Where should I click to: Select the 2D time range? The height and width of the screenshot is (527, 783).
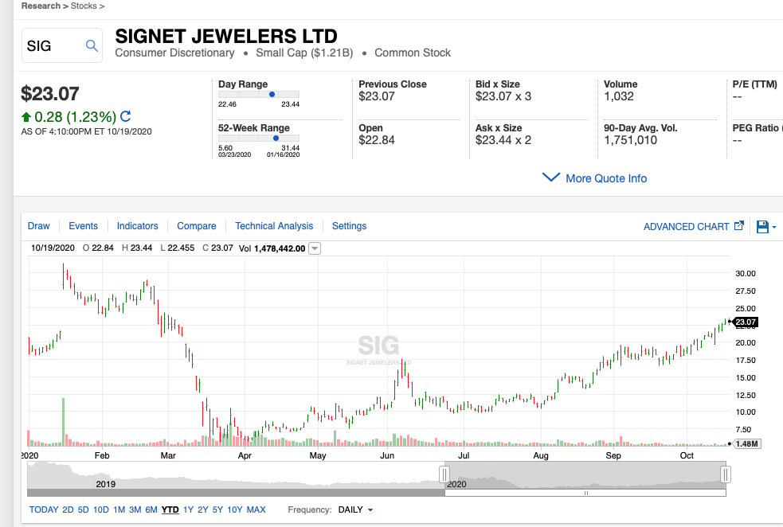pos(68,509)
